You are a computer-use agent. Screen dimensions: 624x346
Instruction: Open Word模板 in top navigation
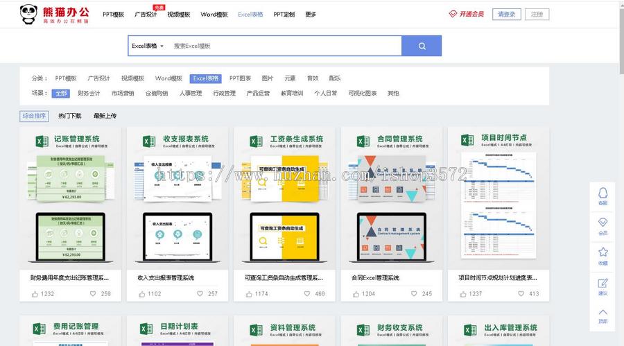[x=214, y=15]
